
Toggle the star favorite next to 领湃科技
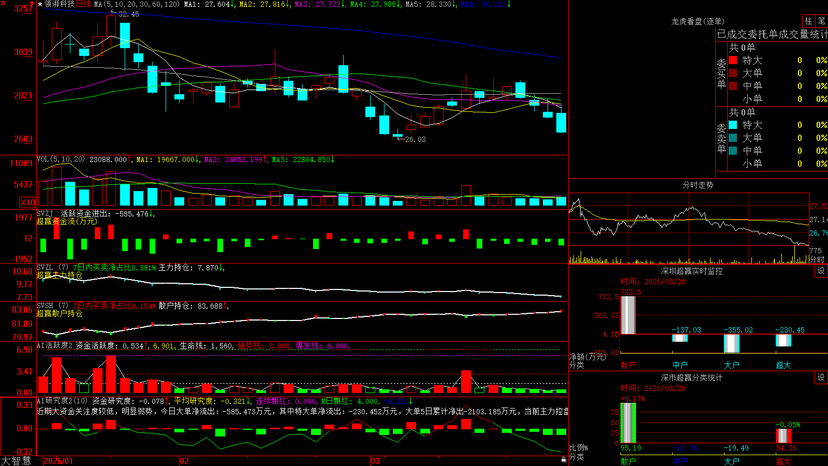[40, 4]
